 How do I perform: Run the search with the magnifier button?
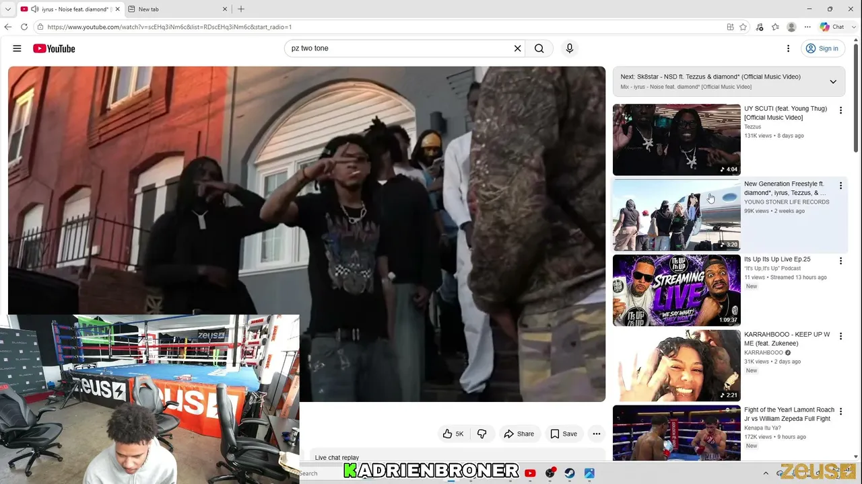(x=539, y=48)
